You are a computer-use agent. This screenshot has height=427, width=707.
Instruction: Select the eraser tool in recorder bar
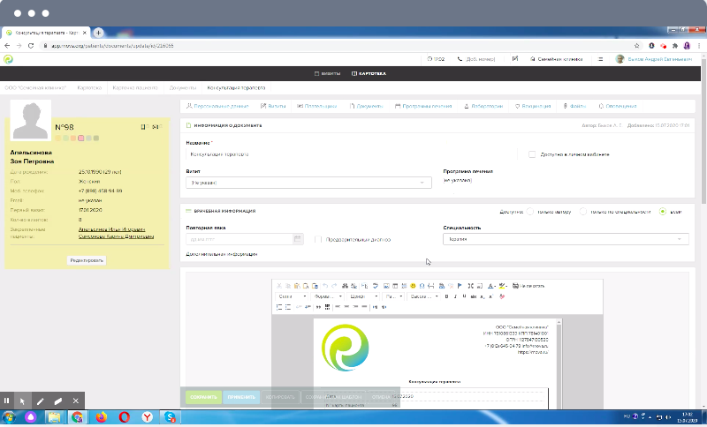point(57,401)
